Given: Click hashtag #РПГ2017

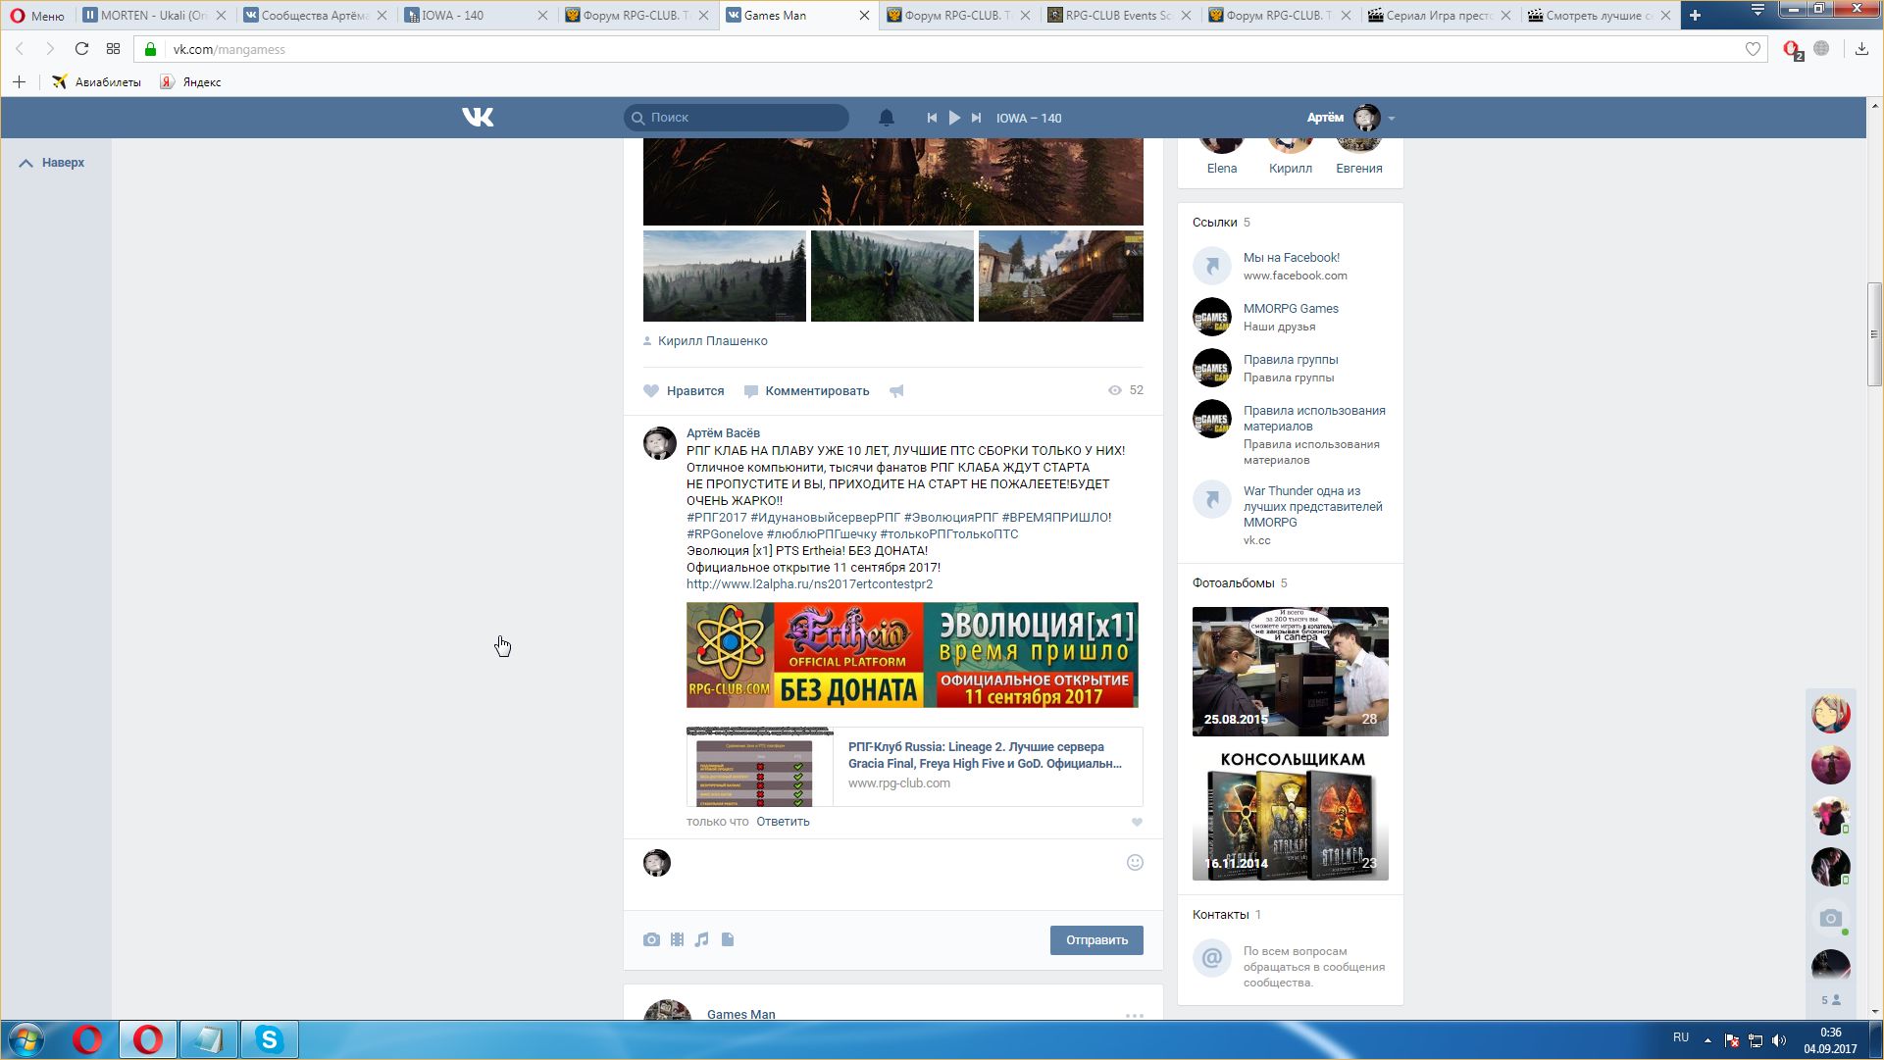Looking at the screenshot, I should click(716, 517).
